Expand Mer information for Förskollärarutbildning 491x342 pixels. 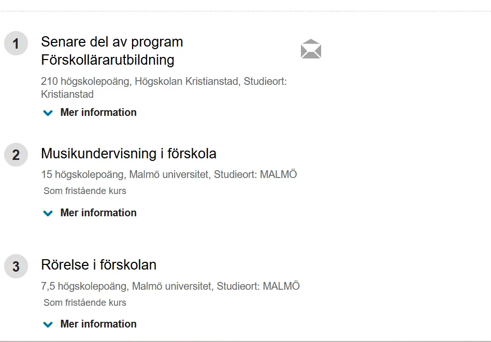[98, 112]
